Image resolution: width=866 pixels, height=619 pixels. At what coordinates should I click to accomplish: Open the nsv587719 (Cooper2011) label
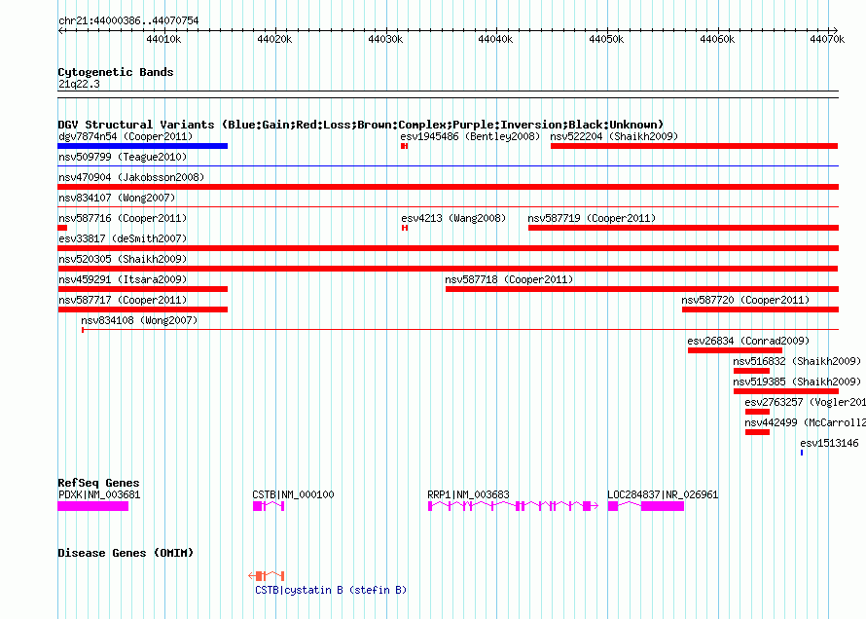coord(592,218)
